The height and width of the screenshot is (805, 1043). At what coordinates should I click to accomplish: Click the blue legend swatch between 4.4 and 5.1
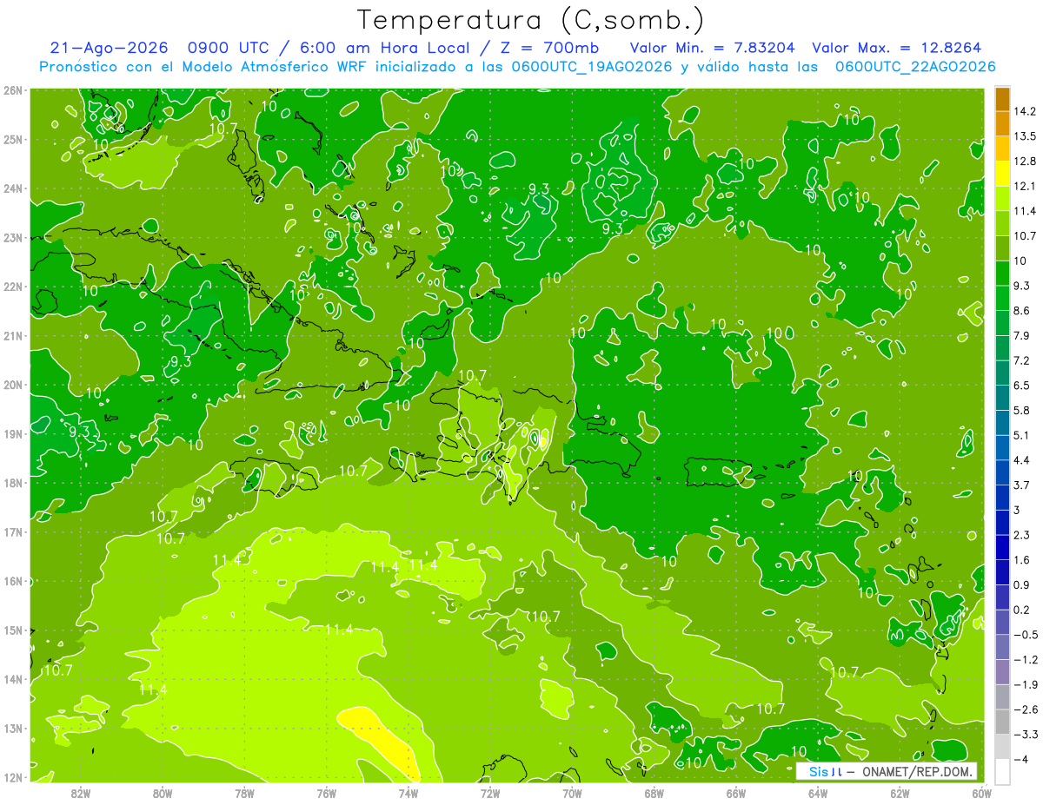[x=1002, y=447]
